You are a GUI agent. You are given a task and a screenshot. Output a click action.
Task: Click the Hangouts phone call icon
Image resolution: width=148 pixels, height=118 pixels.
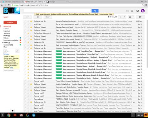(17, 51)
